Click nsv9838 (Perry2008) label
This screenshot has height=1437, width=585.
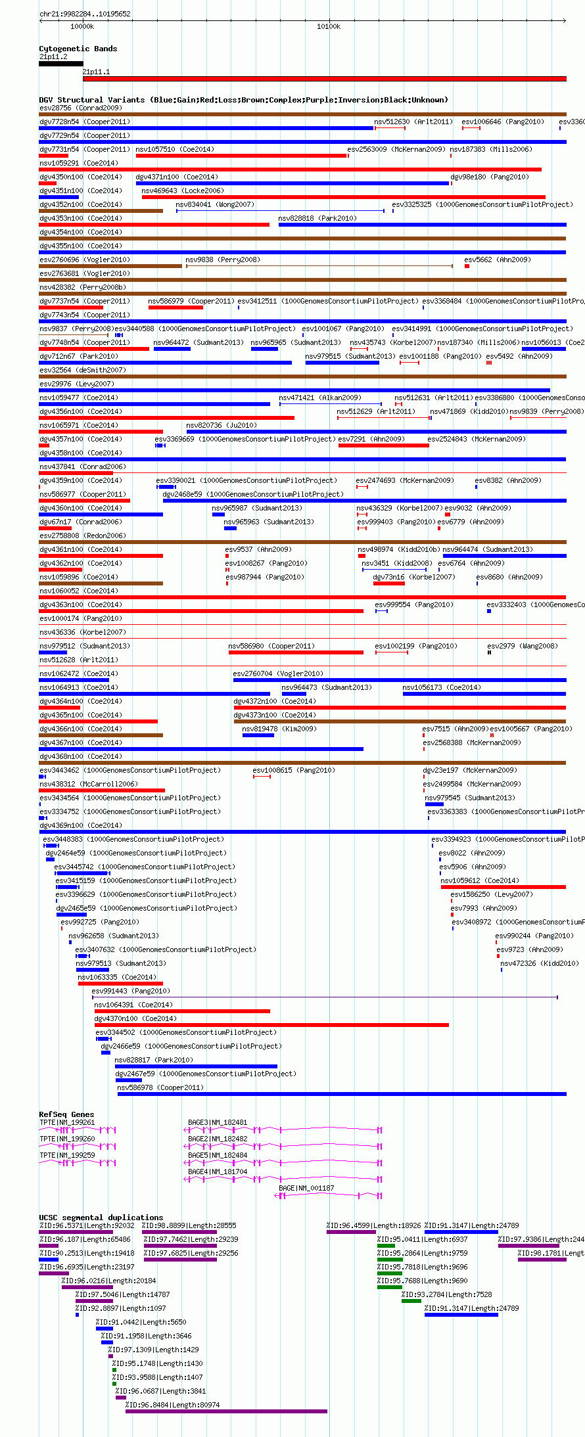[x=223, y=260]
